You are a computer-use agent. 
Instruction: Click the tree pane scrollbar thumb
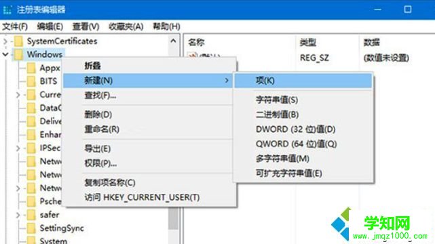click(174, 218)
